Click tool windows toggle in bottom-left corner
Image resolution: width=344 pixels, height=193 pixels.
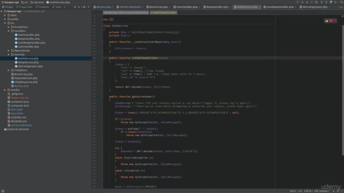(x=3, y=191)
